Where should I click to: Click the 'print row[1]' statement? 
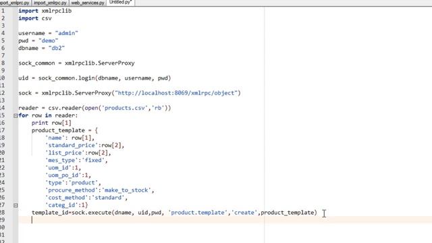pos(51,123)
